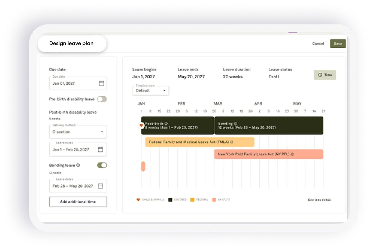Click the child's arrival heart marker
Screen dimensions: 370x249
coord(141,125)
